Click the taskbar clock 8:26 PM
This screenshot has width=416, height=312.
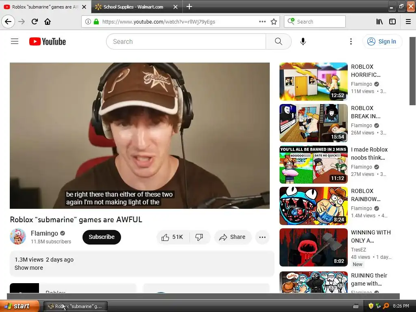click(x=401, y=306)
